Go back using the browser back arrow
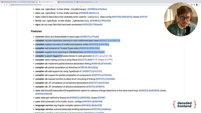 [x=2, y=5]
